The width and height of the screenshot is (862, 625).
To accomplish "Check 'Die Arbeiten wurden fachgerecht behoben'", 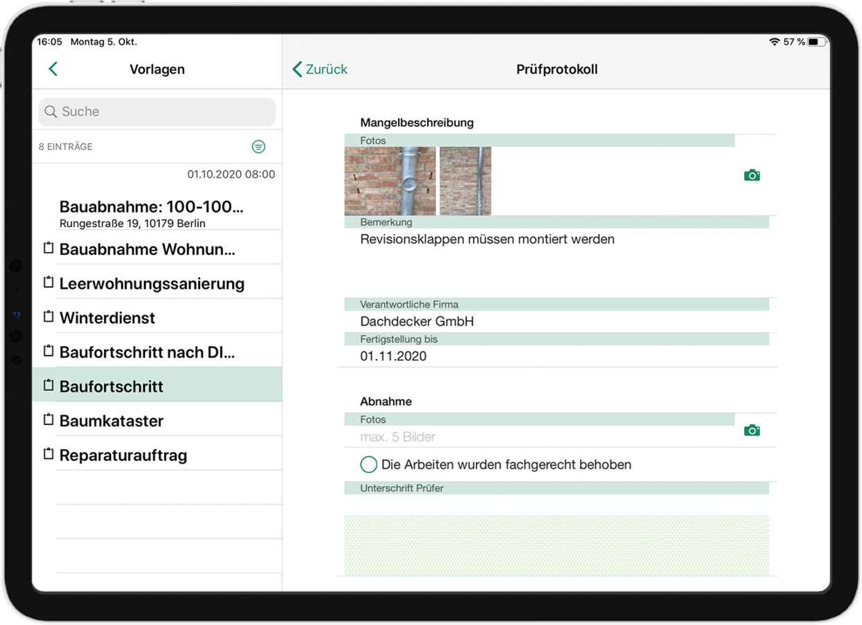I will point(369,465).
